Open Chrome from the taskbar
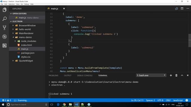The height and width of the screenshot is (107, 191). (x=64, y=104)
